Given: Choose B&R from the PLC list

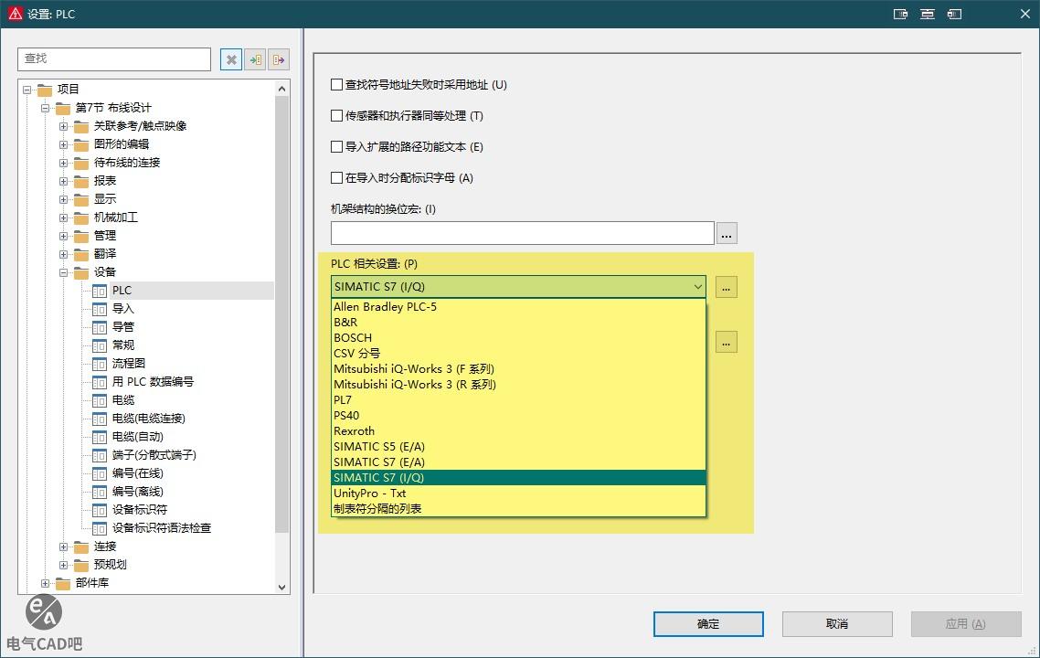Looking at the screenshot, I should tap(518, 323).
